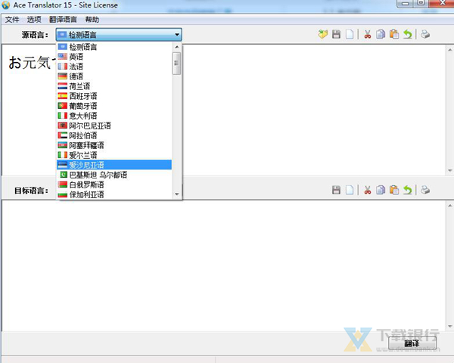Cut scissors icon in target toolbar
Viewport: 454px width, 363px height.
coord(368,190)
